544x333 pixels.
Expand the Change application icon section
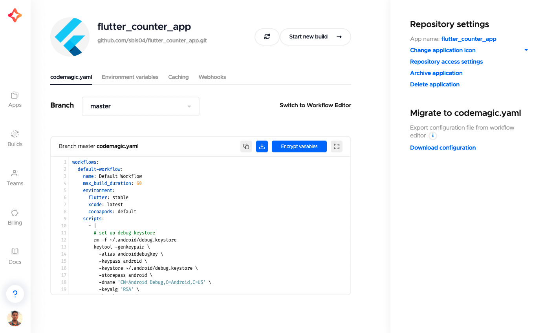point(526,50)
